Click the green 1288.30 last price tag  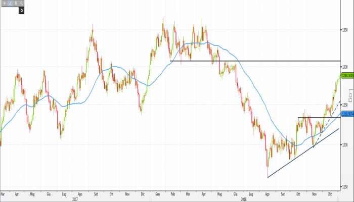pos(346,76)
